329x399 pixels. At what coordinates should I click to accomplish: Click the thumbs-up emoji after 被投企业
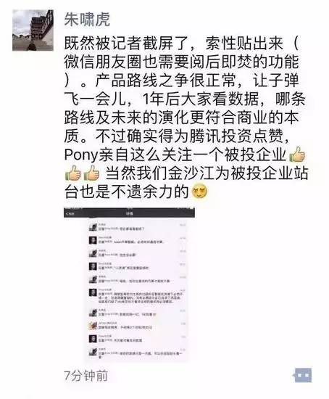click(297, 155)
